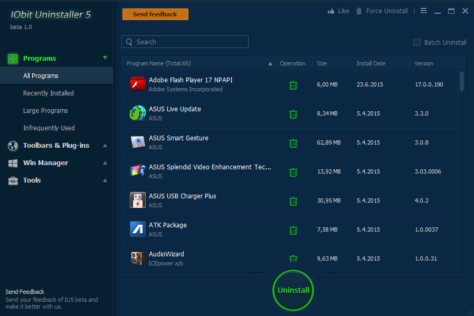
Task: Sort by the Size column header
Action: click(321, 63)
